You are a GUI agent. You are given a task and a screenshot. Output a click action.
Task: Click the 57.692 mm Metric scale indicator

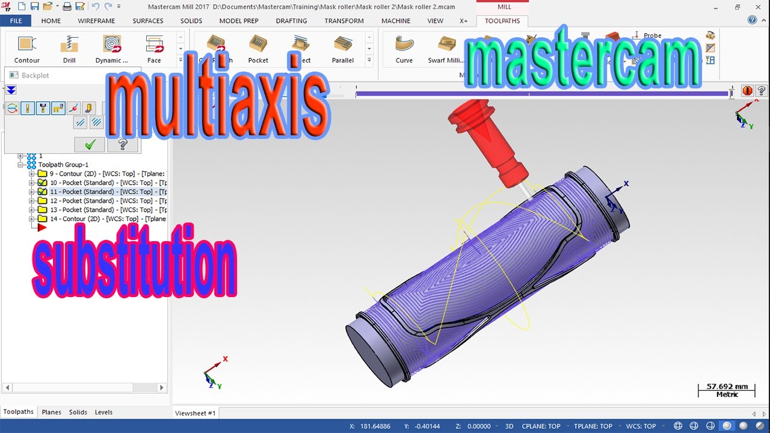click(x=727, y=390)
